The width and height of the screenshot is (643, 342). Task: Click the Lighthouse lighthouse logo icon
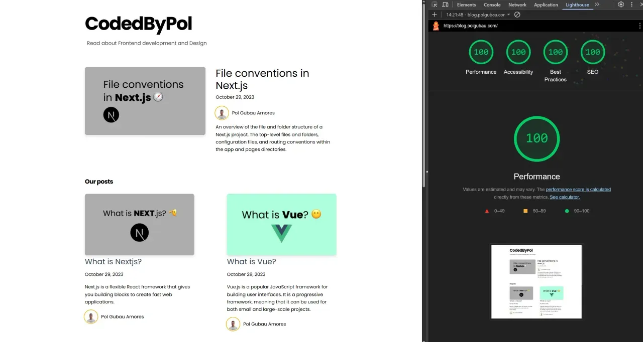pyautogui.click(x=436, y=26)
